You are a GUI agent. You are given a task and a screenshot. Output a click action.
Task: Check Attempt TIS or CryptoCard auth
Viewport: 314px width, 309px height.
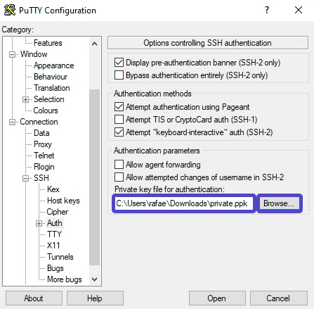coord(119,120)
